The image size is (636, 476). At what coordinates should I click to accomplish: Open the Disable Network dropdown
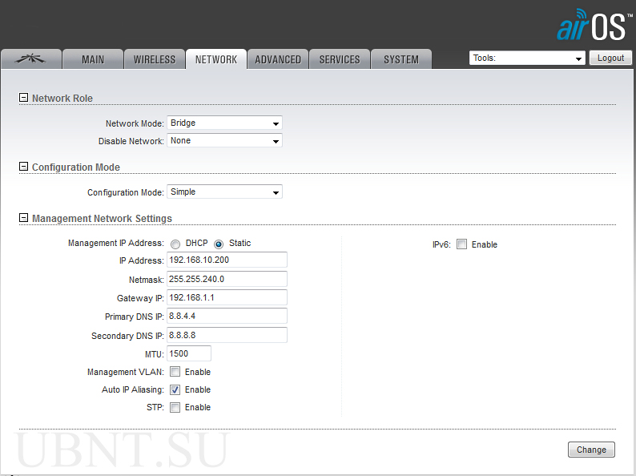224,141
